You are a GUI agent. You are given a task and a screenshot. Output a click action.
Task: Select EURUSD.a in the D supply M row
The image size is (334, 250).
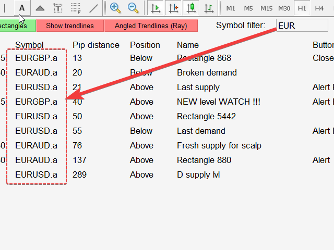36,174
